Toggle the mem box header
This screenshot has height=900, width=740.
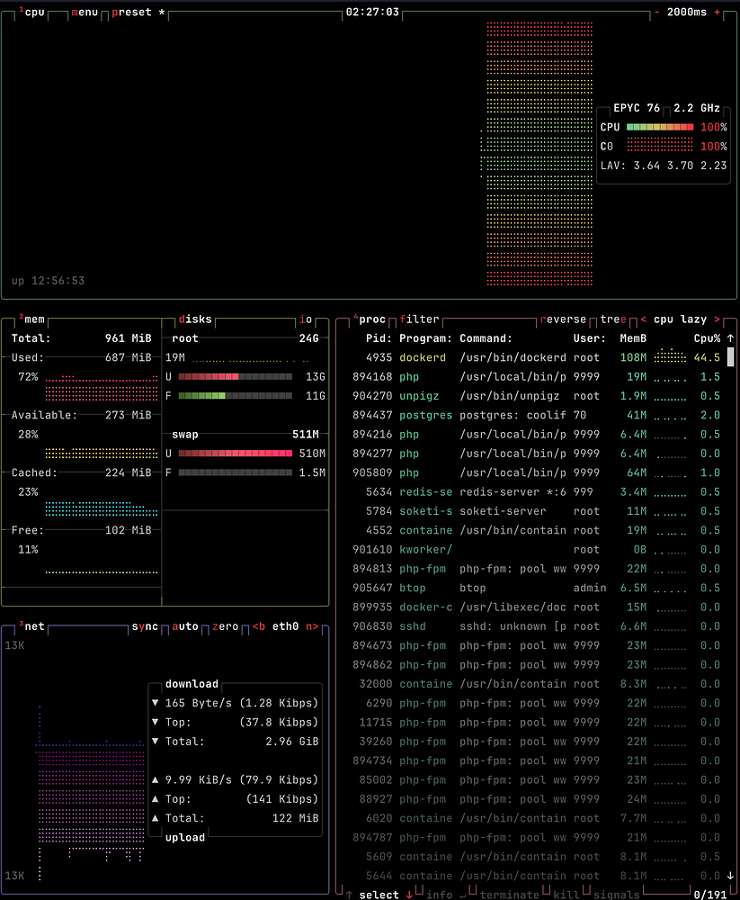[32, 319]
